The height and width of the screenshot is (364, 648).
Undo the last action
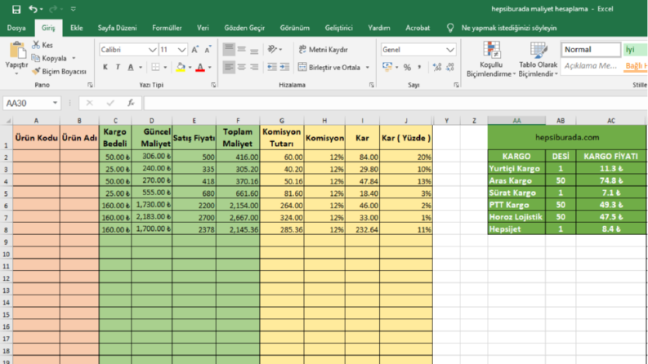click(33, 9)
